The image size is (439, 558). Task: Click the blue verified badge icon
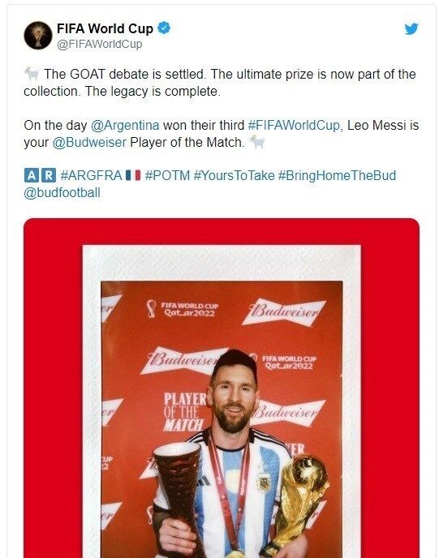[x=164, y=28]
